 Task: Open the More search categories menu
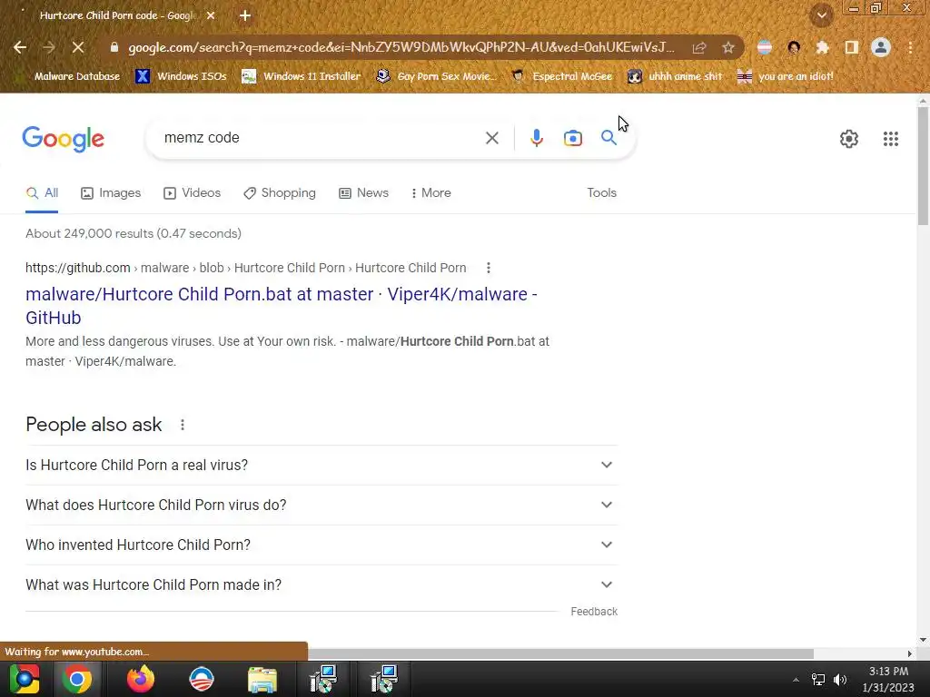431,193
